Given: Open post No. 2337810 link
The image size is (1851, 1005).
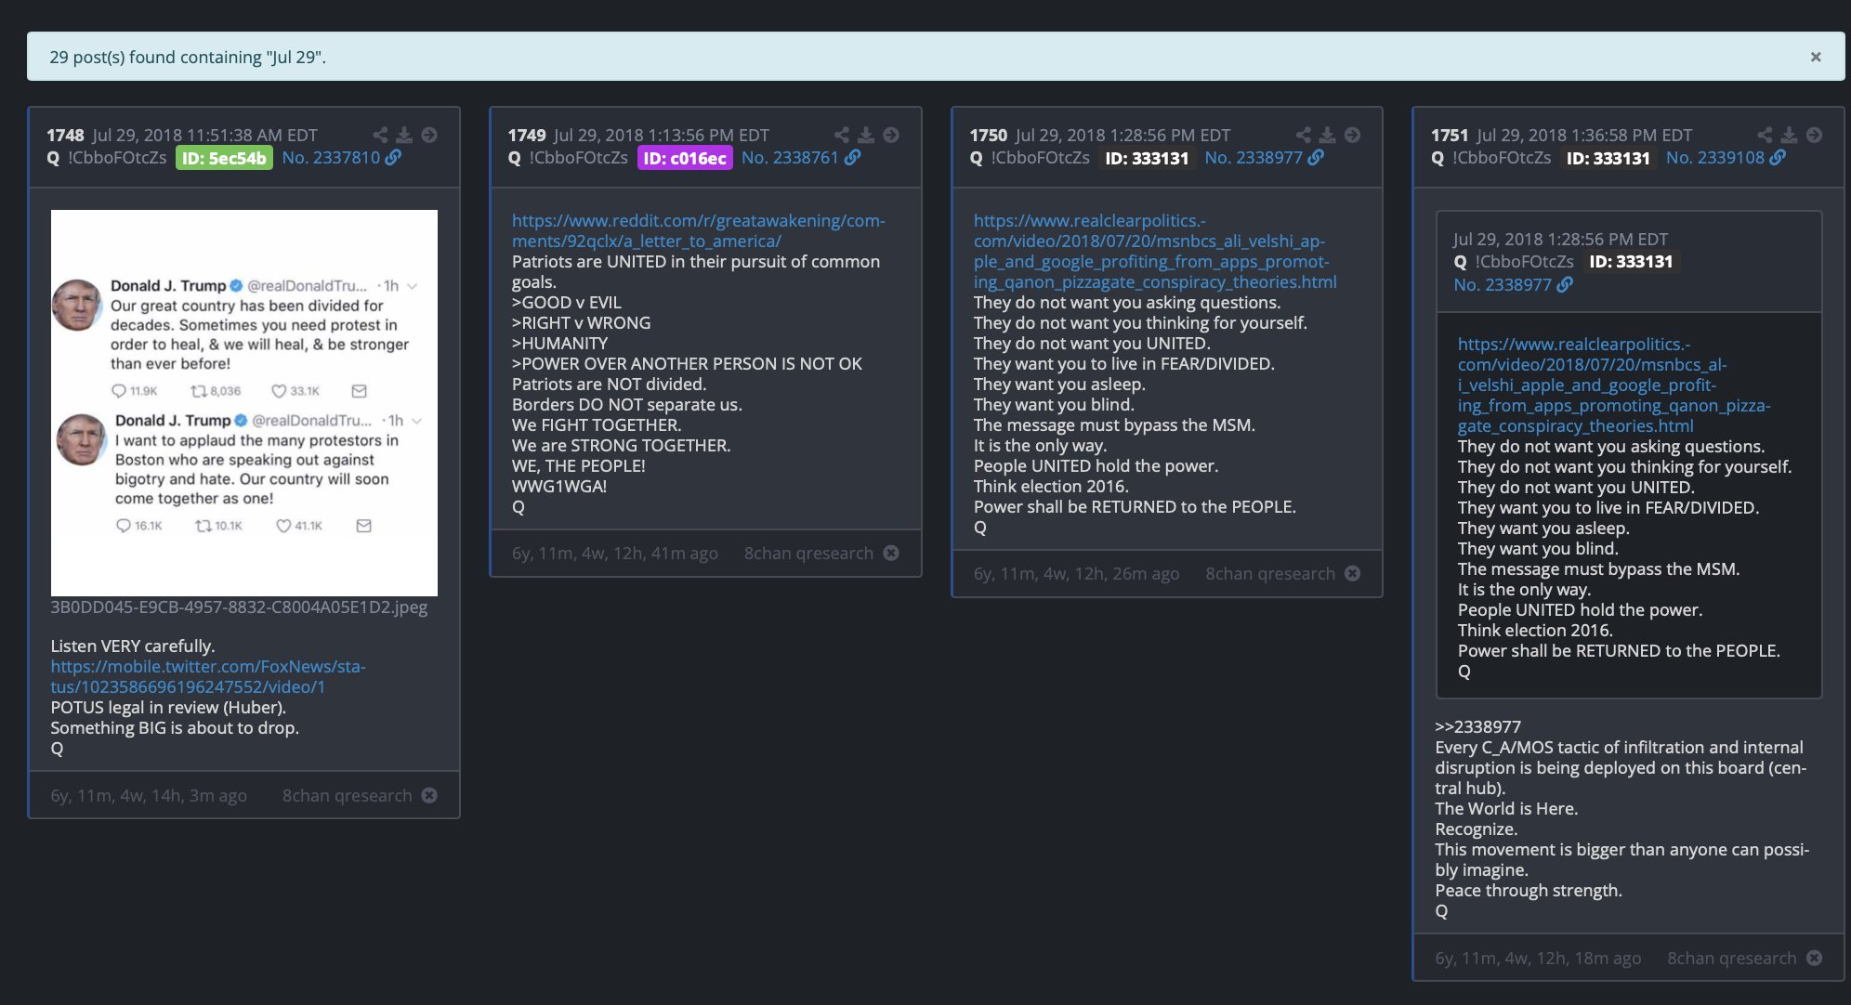Looking at the screenshot, I should point(332,157).
